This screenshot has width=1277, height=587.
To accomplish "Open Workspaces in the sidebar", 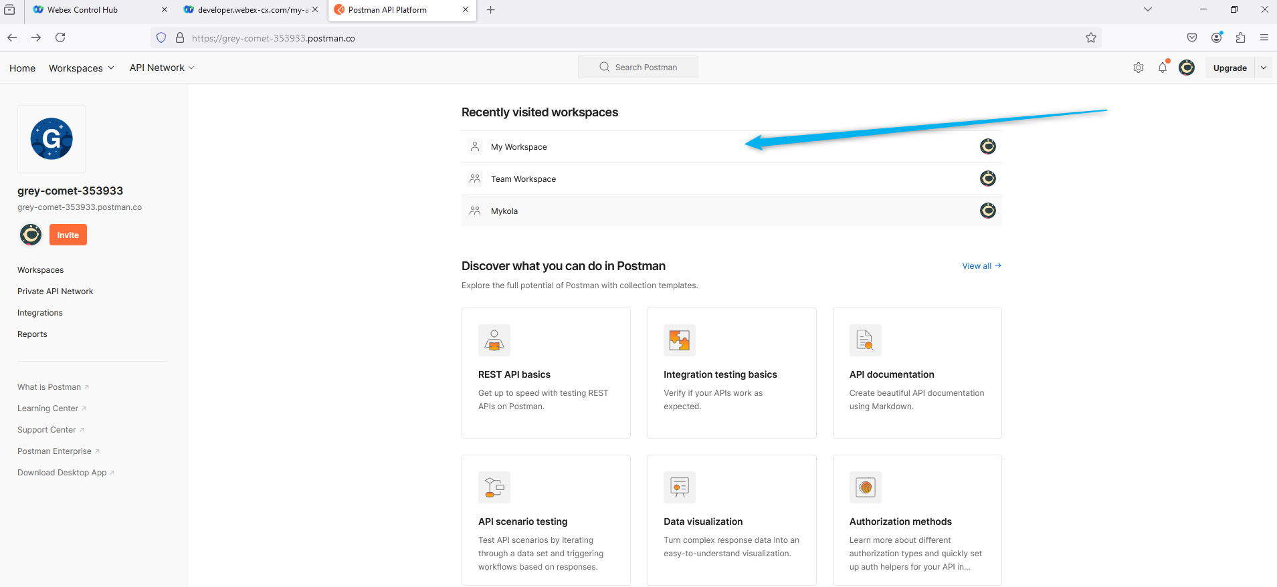I will point(41,270).
